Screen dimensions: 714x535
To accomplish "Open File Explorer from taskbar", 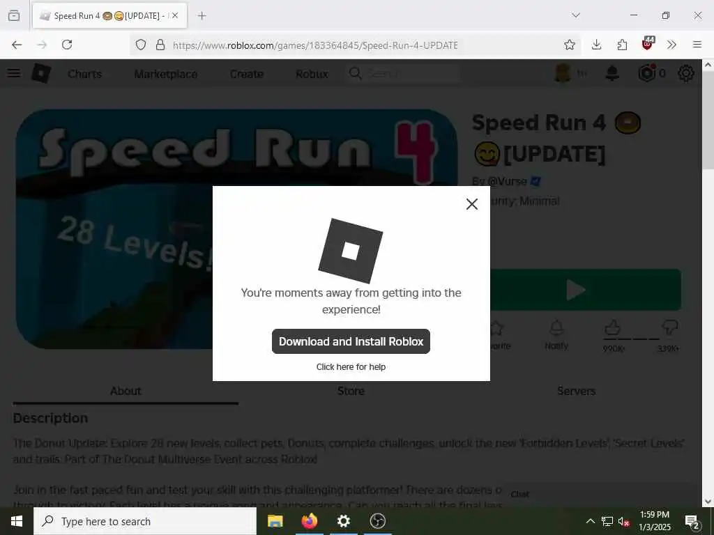I will click(275, 521).
